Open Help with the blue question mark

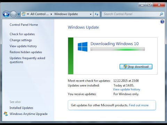click(x=162, y=22)
